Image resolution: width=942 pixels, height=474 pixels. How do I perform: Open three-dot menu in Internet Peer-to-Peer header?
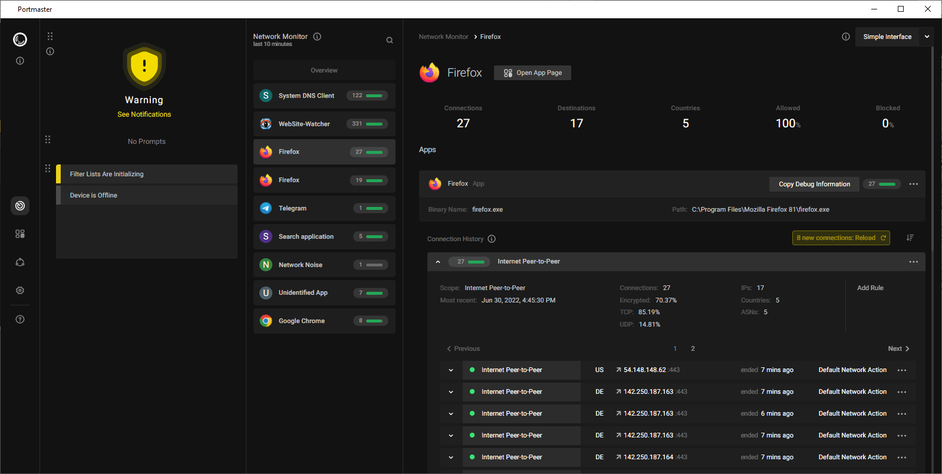pyautogui.click(x=914, y=262)
